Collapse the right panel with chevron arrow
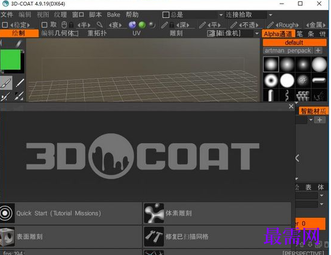Viewport: 331px width, 255px height. pos(297,158)
